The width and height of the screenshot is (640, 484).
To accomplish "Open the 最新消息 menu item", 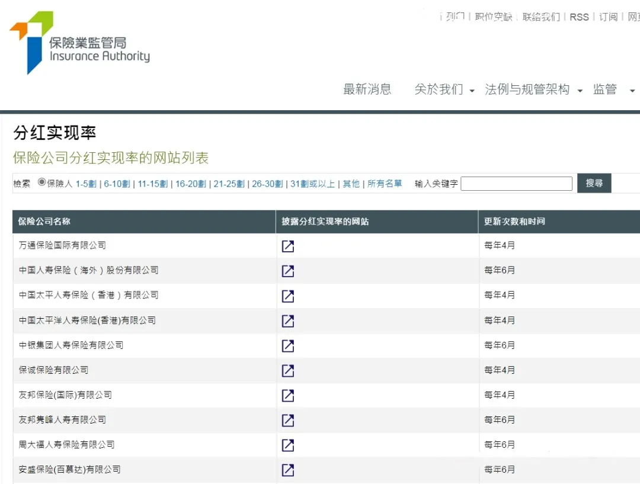I will coord(367,89).
